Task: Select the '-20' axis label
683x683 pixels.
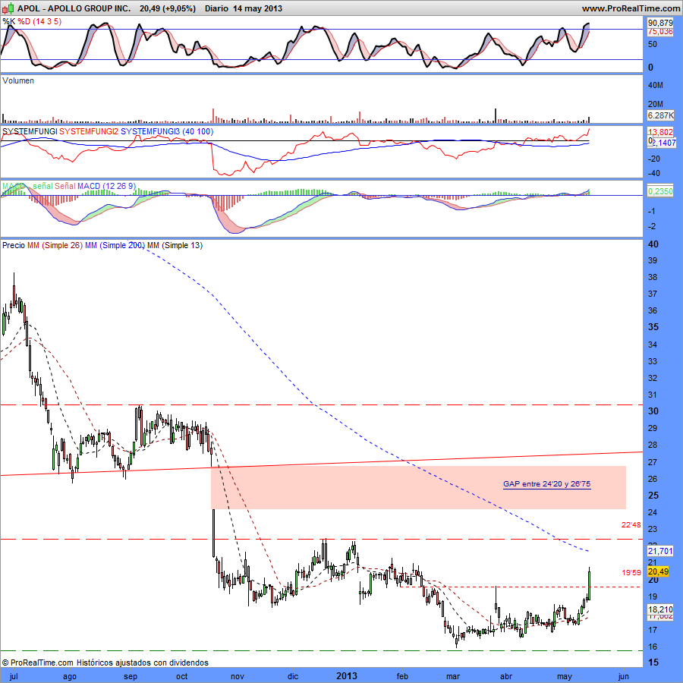Action: 654,159
